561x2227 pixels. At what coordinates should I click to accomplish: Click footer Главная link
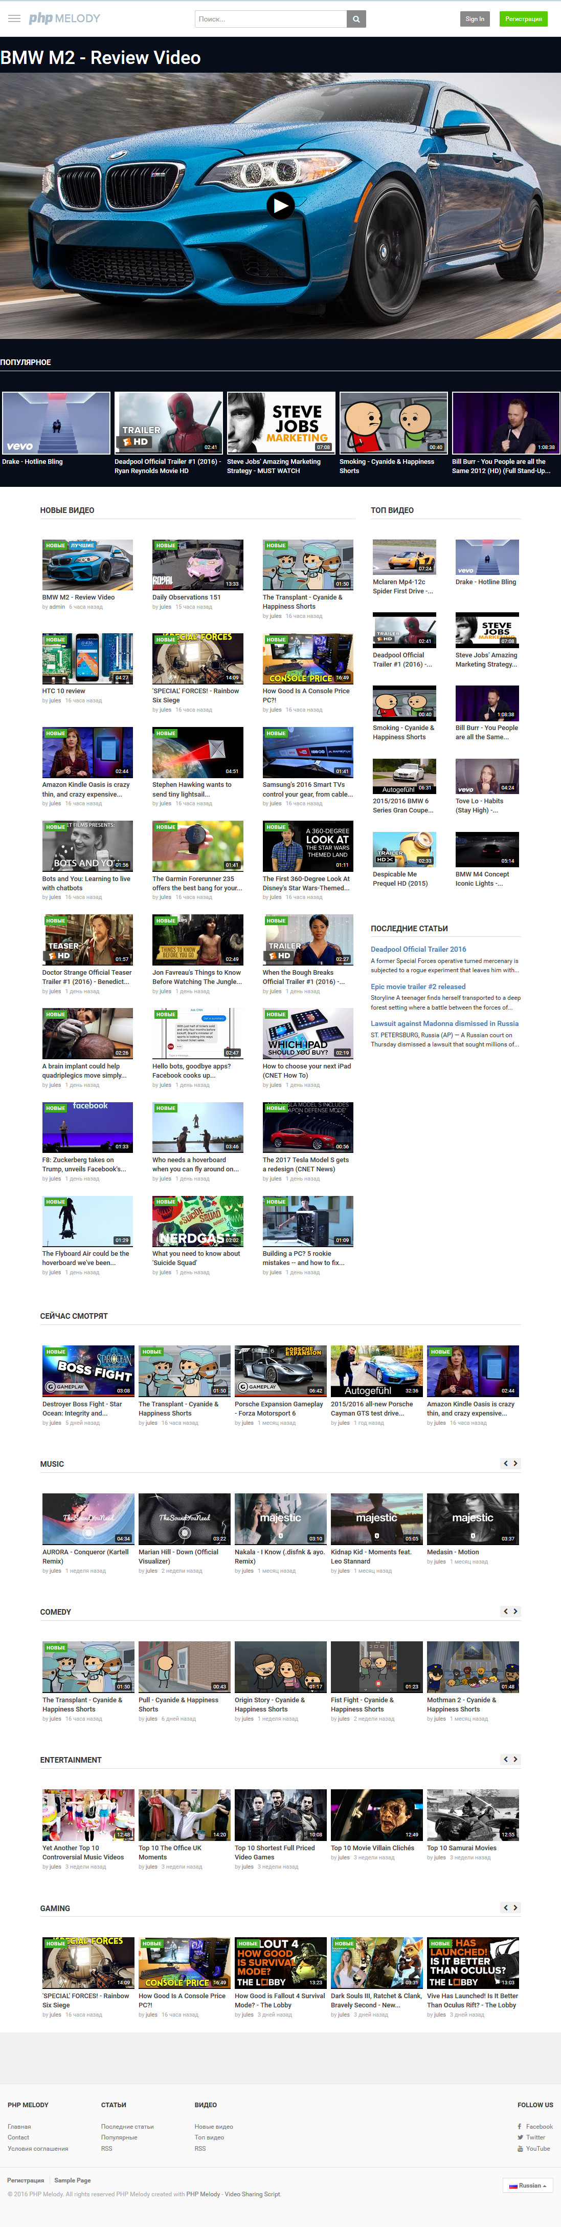[19, 2126]
